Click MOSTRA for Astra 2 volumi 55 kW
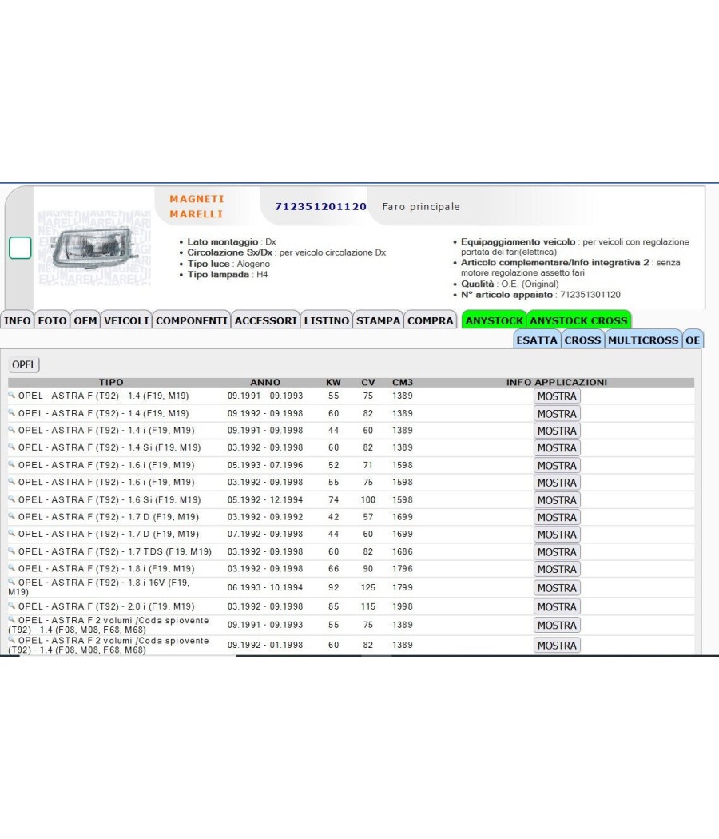This screenshot has height=839, width=719. (x=557, y=625)
